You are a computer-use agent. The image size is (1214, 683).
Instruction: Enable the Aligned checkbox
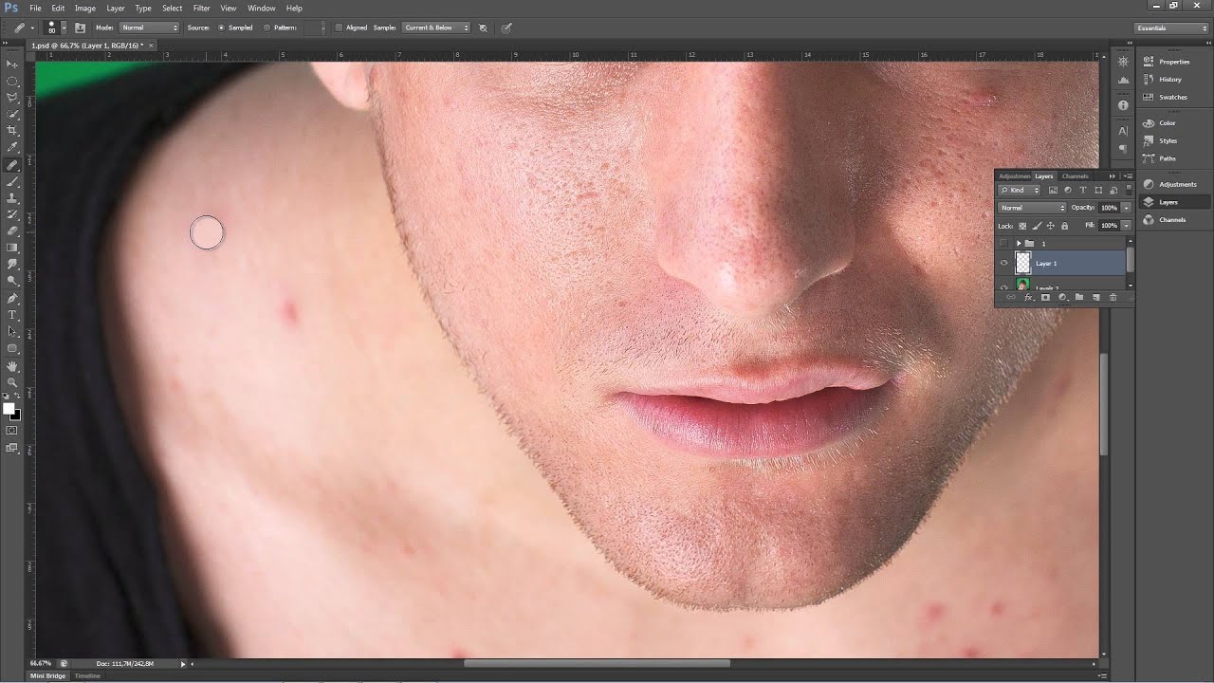339,28
